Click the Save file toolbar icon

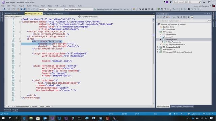pyautogui.click(x=21, y=9)
